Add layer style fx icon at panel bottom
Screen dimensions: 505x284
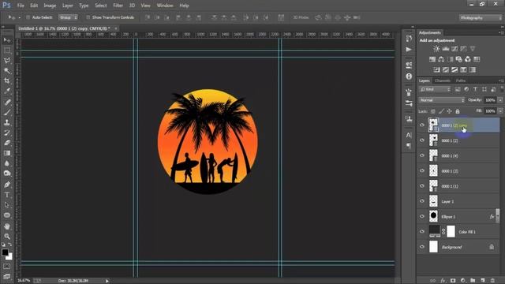tap(443, 281)
